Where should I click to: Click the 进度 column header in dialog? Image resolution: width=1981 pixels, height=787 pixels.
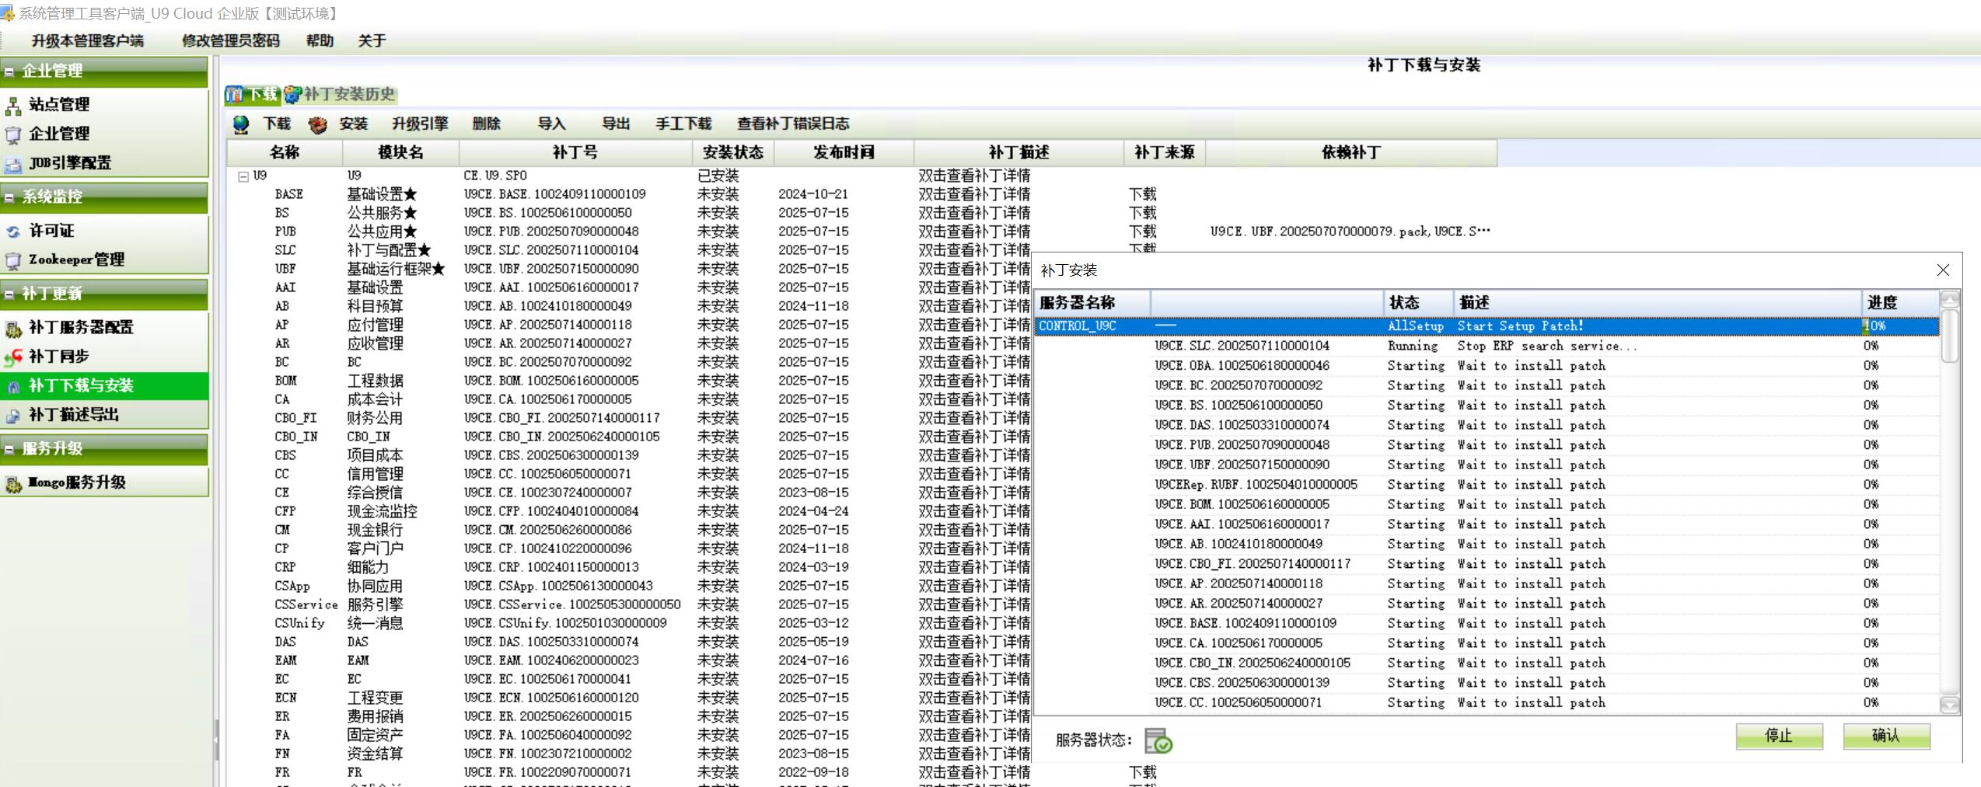pyautogui.click(x=1900, y=302)
